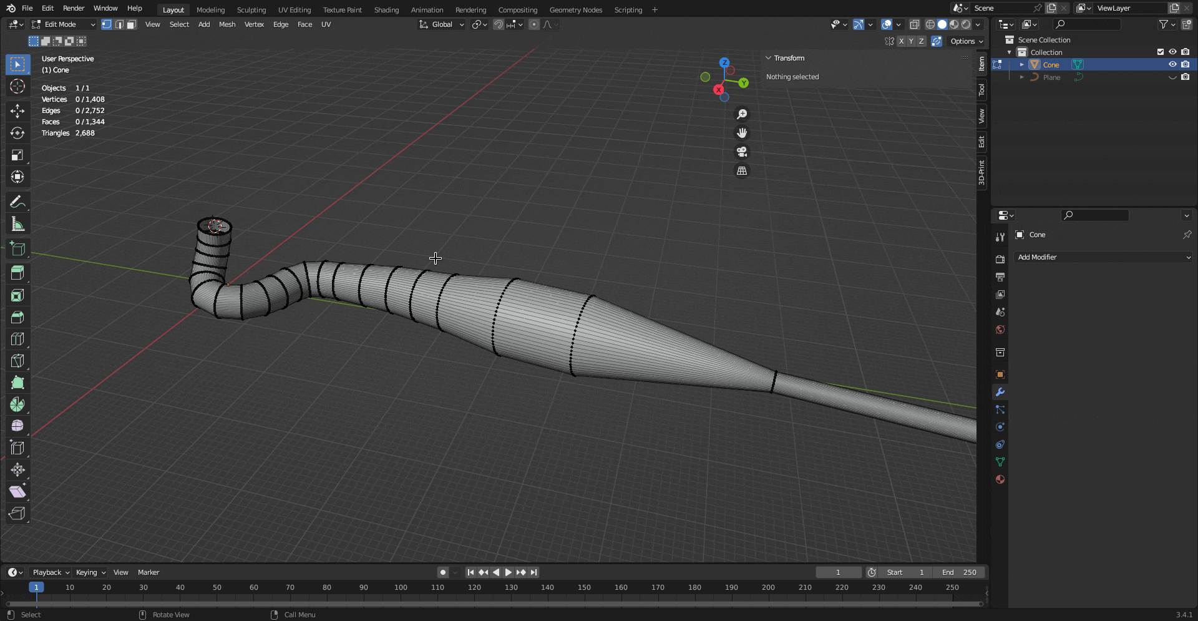
Task: Toggle snapping magnet in header
Action: [499, 24]
